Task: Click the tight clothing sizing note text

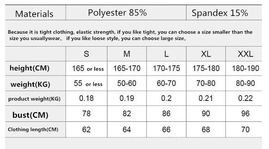Action: coord(130,35)
